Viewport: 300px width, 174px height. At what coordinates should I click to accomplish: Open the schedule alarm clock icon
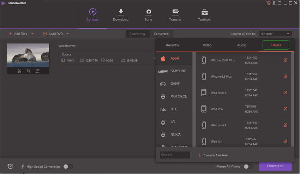(10, 166)
